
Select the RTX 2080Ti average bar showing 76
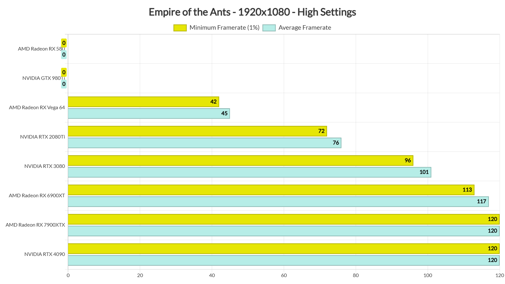pyautogui.click(x=205, y=143)
